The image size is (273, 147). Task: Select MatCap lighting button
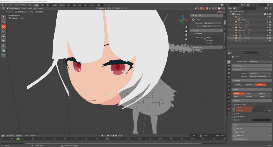coord(249,85)
